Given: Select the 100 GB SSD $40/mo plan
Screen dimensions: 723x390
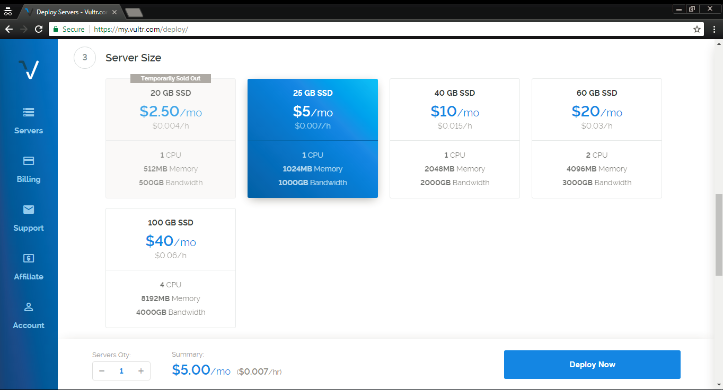Looking at the screenshot, I should click(x=170, y=268).
